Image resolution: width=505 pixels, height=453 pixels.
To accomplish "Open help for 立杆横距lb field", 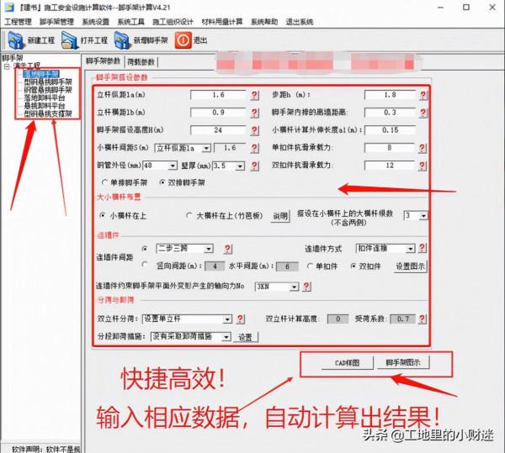I will [x=254, y=113].
